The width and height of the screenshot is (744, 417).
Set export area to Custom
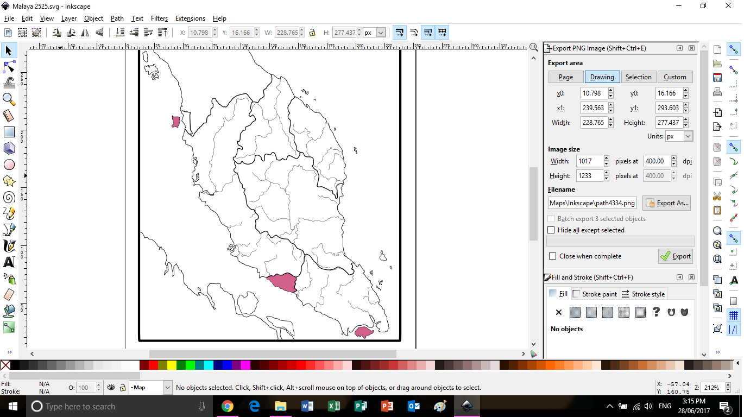(x=675, y=77)
